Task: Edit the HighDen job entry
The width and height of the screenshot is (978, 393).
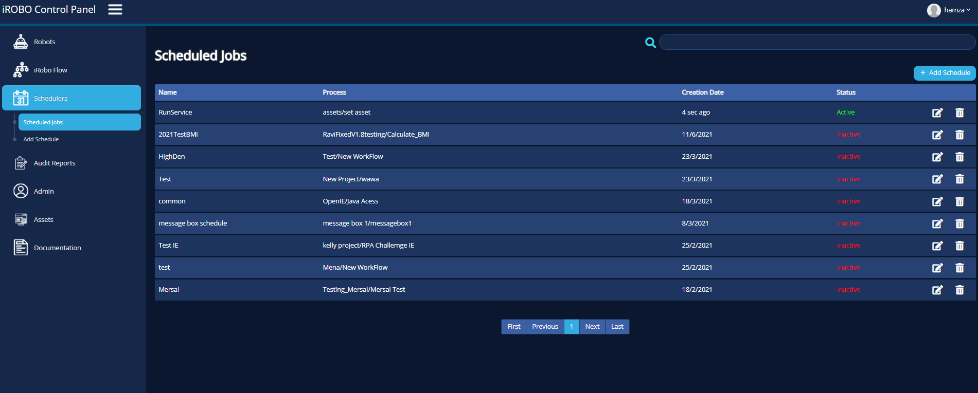Action: pos(937,157)
